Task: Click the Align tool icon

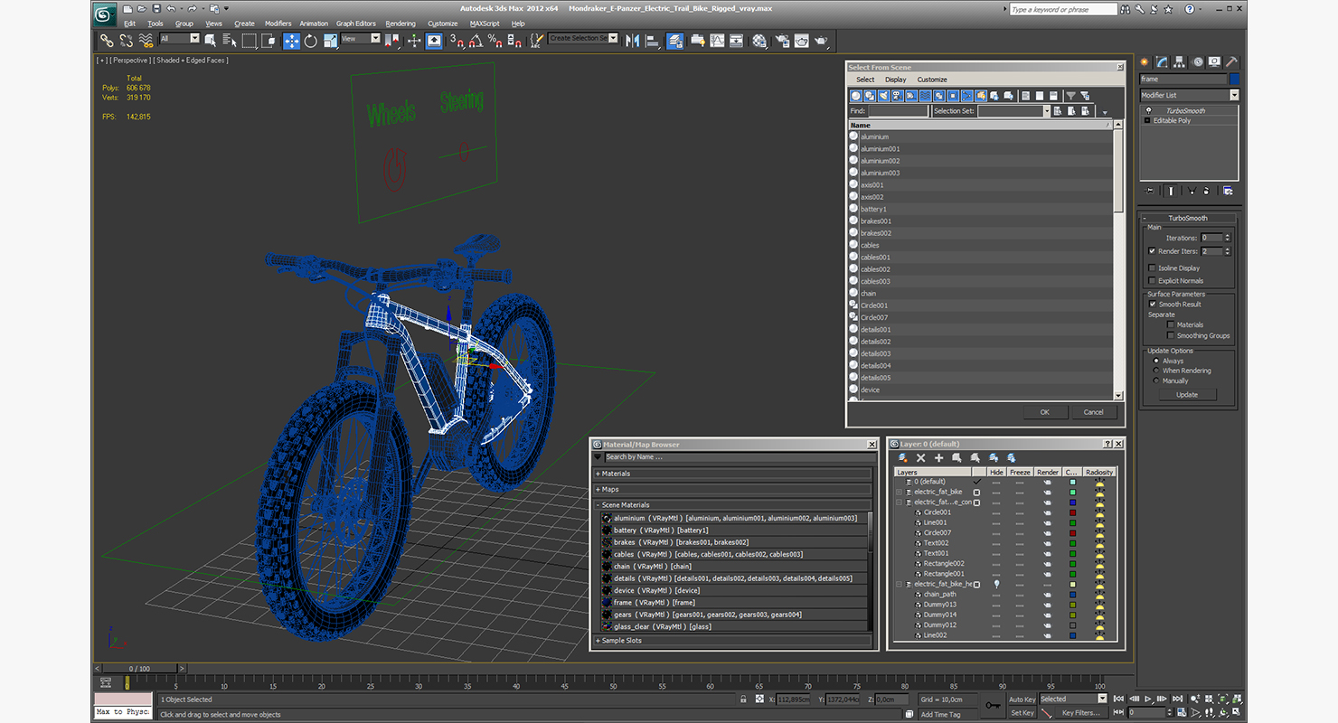Action: click(653, 41)
